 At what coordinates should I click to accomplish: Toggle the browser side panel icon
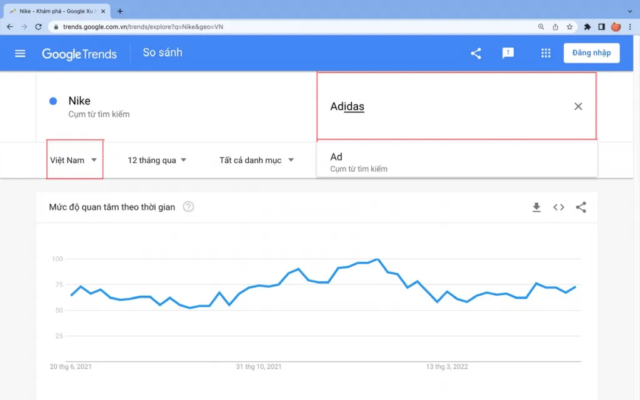(601, 27)
